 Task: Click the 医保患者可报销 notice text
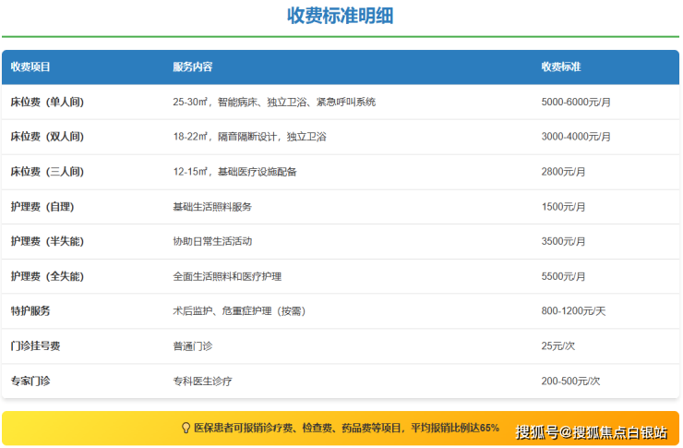point(346,429)
